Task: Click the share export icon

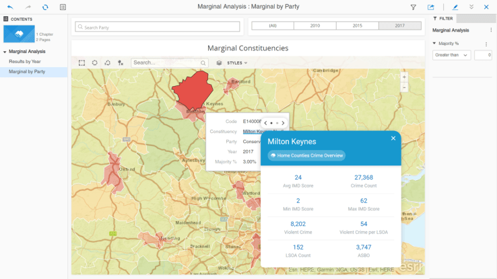Action: [431, 7]
